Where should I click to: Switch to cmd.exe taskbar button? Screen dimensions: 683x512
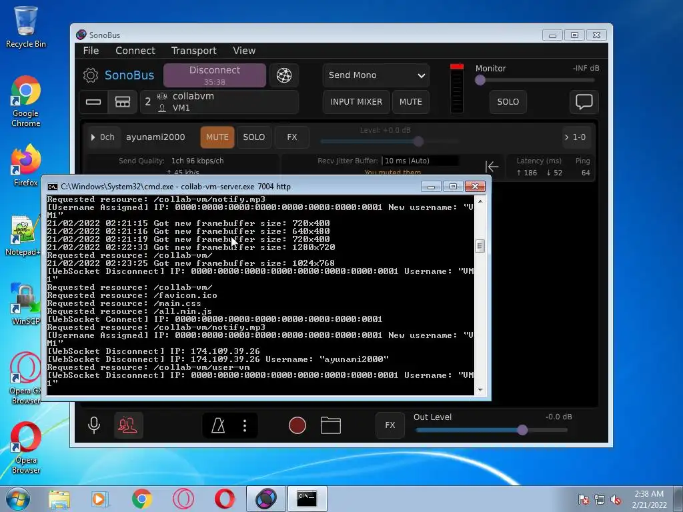pyautogui.click(x=307, y=499)
